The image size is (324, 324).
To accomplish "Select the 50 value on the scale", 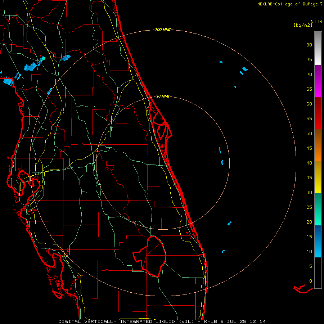I will (309, 133).
